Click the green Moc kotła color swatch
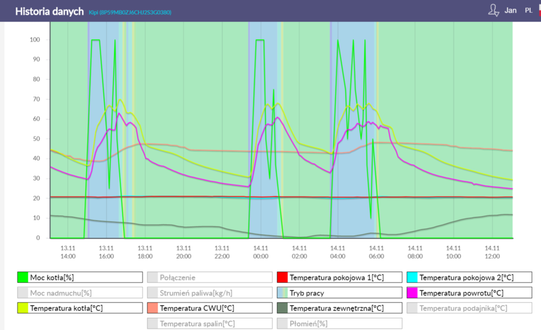 pyautogui.click(x=23, y=278)
